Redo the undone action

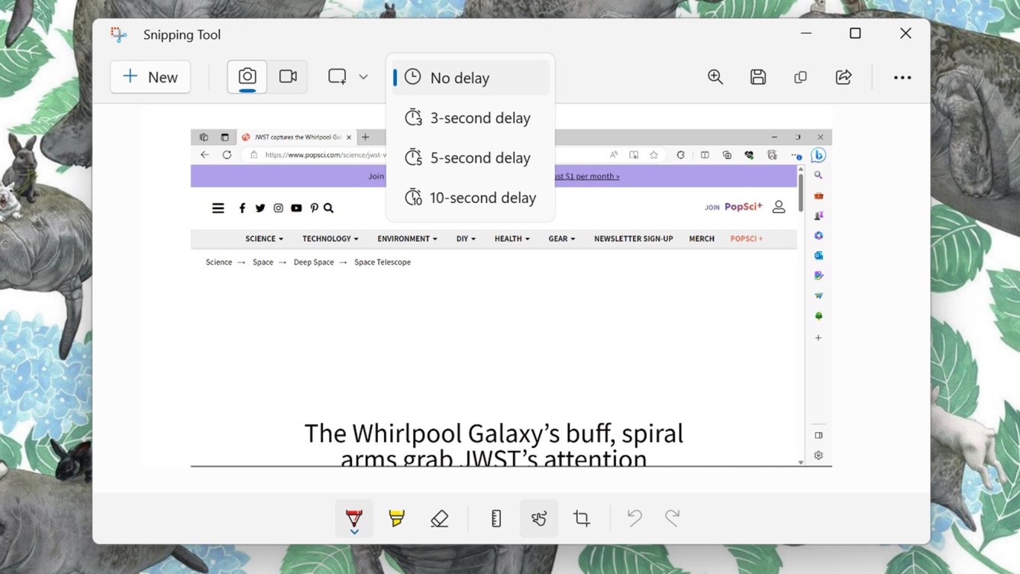(x=671, y=518)
